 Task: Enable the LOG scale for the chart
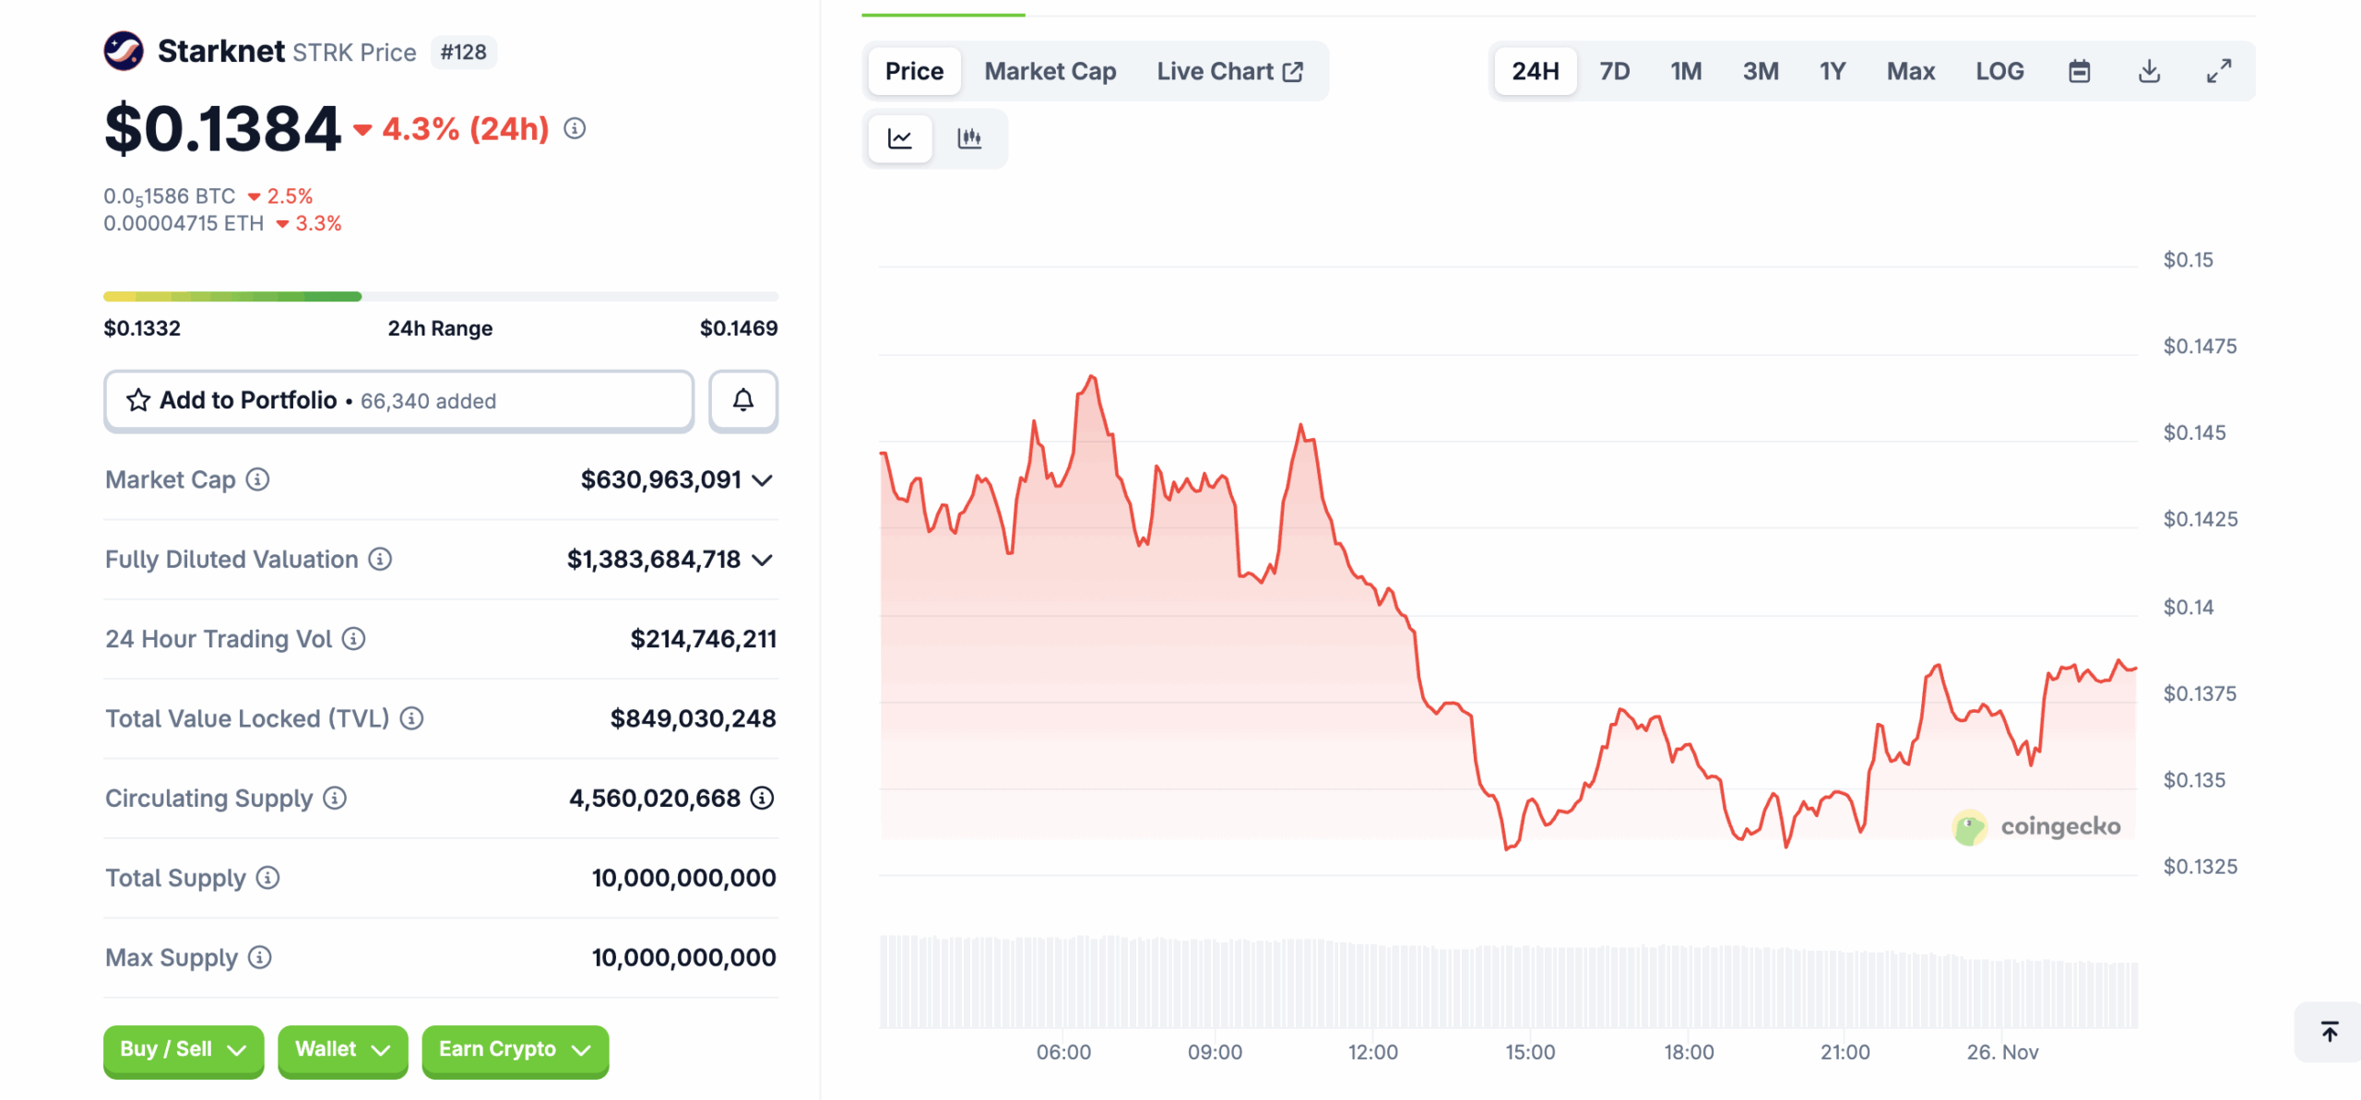1999,70
